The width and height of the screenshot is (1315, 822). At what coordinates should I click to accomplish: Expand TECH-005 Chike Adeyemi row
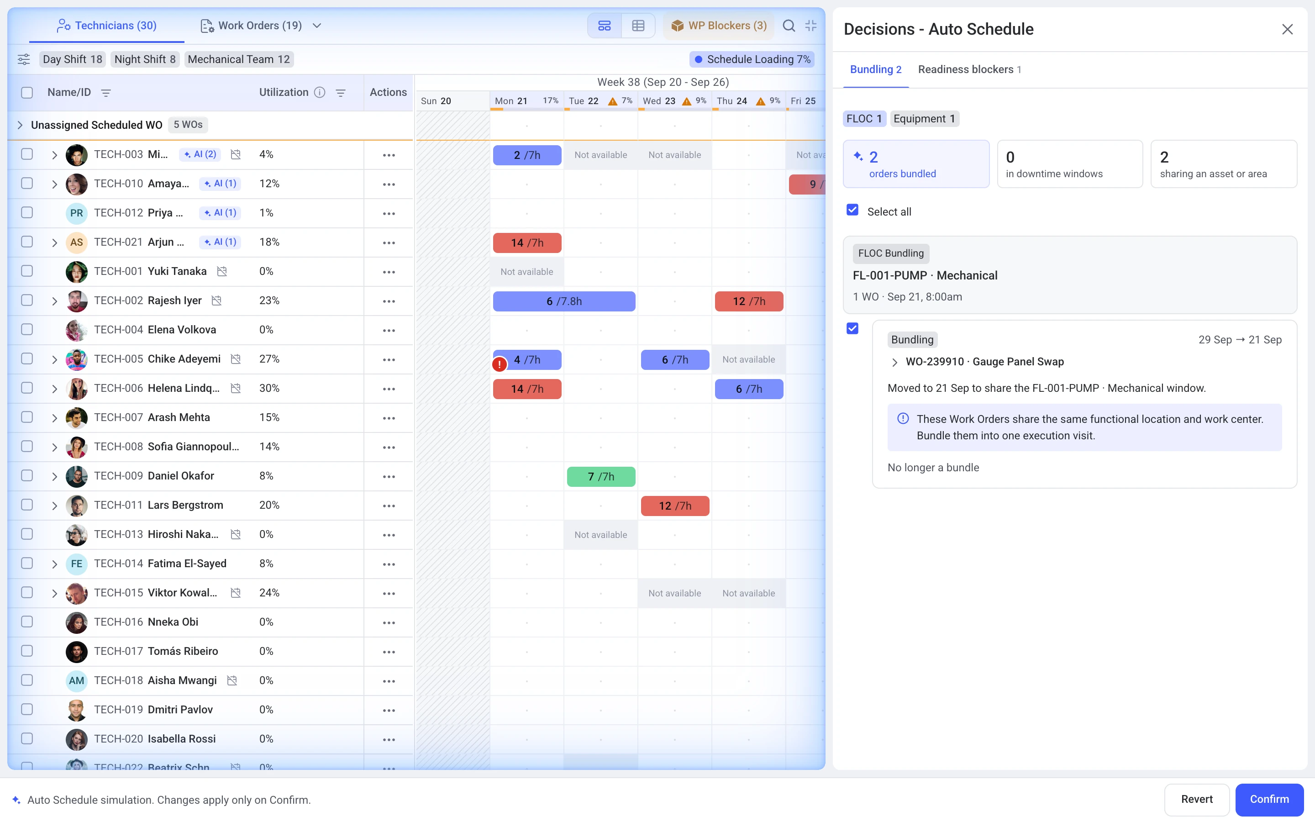[54, 359]
